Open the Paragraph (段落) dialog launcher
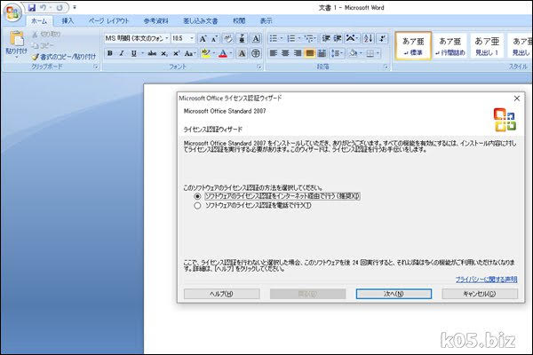 (386, 67)
